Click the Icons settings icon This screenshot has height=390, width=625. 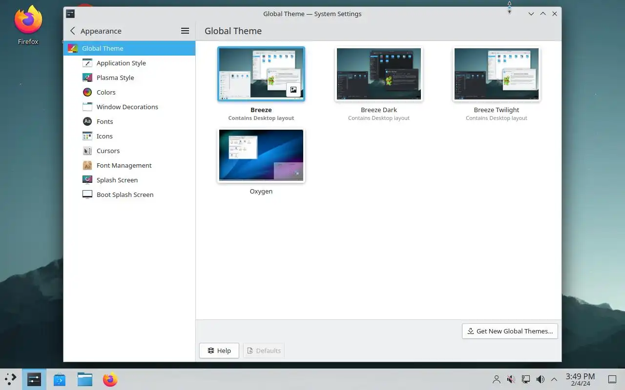pos(87,136)
